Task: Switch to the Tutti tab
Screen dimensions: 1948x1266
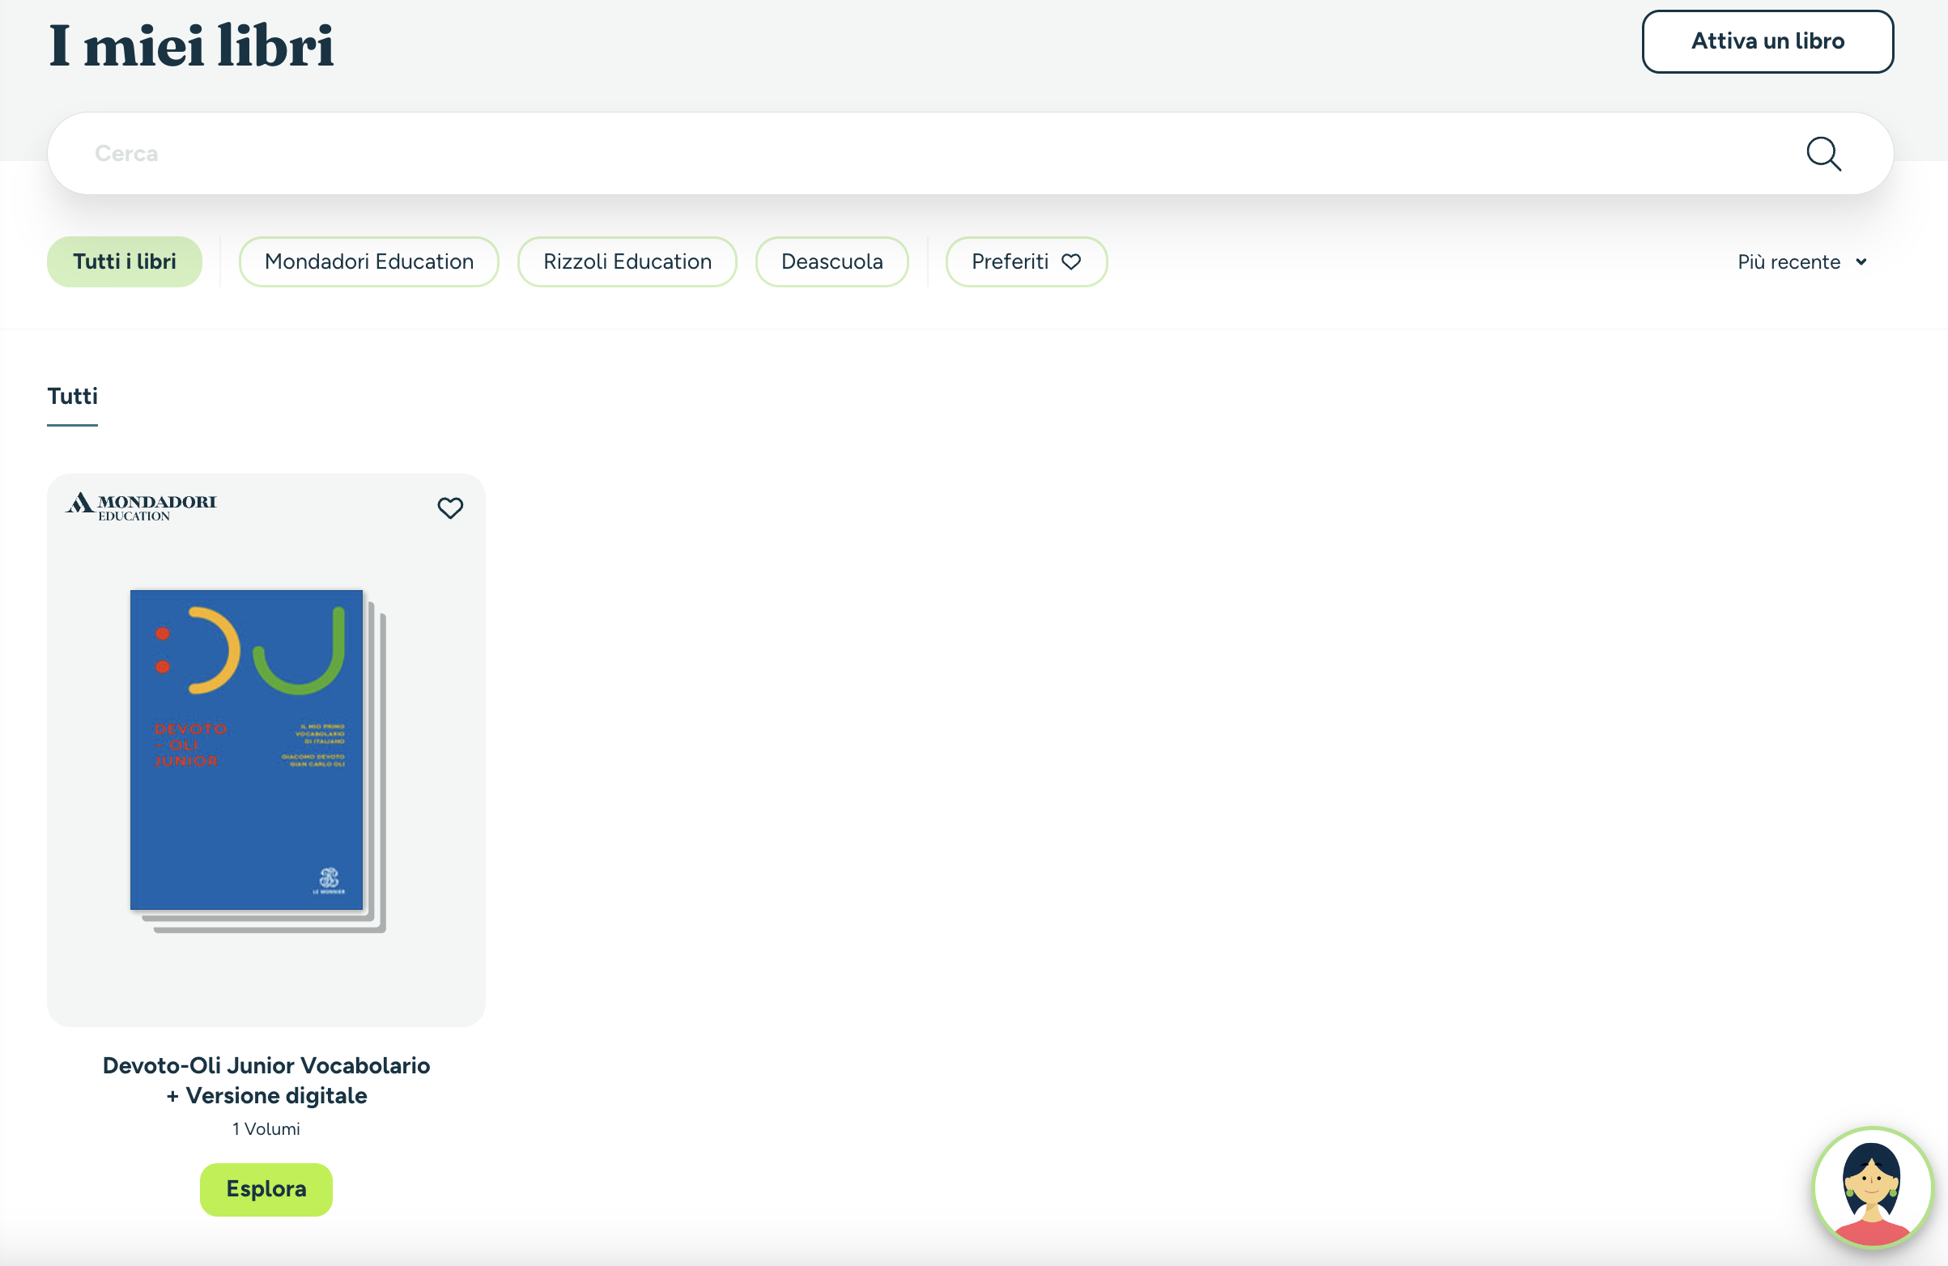Action: (x=73, y=397)
